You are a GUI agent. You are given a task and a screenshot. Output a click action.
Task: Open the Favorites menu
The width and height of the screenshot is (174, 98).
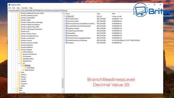(24, 8)
